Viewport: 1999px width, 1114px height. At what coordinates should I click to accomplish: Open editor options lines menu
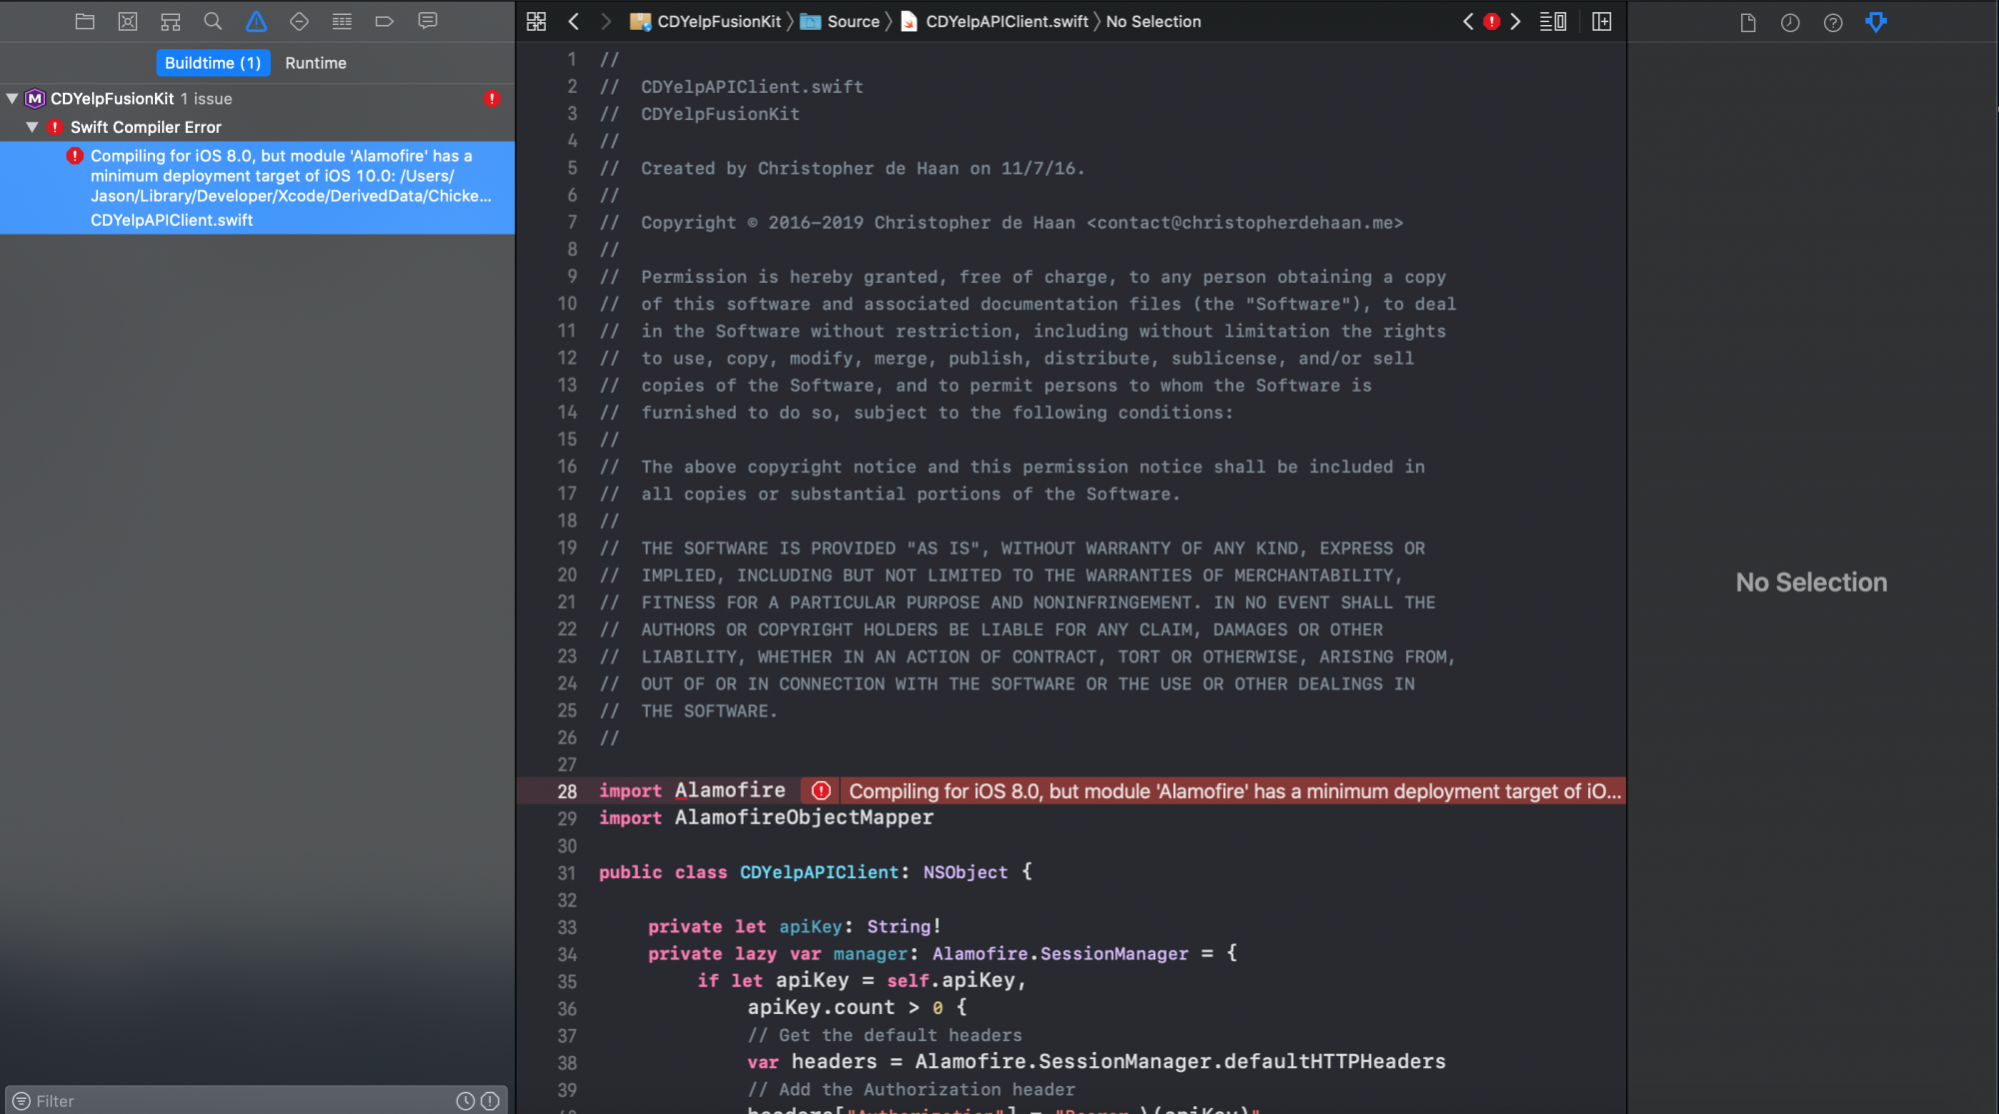[1553, 21]
